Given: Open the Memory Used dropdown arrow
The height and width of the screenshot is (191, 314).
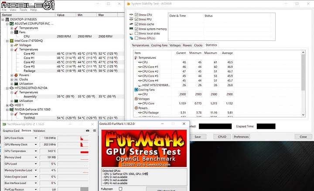Looking at the screenshot, I should [36, 157].
